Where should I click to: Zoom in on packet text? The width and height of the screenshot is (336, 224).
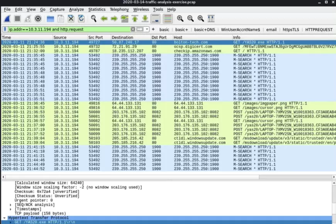pos(180,19)
